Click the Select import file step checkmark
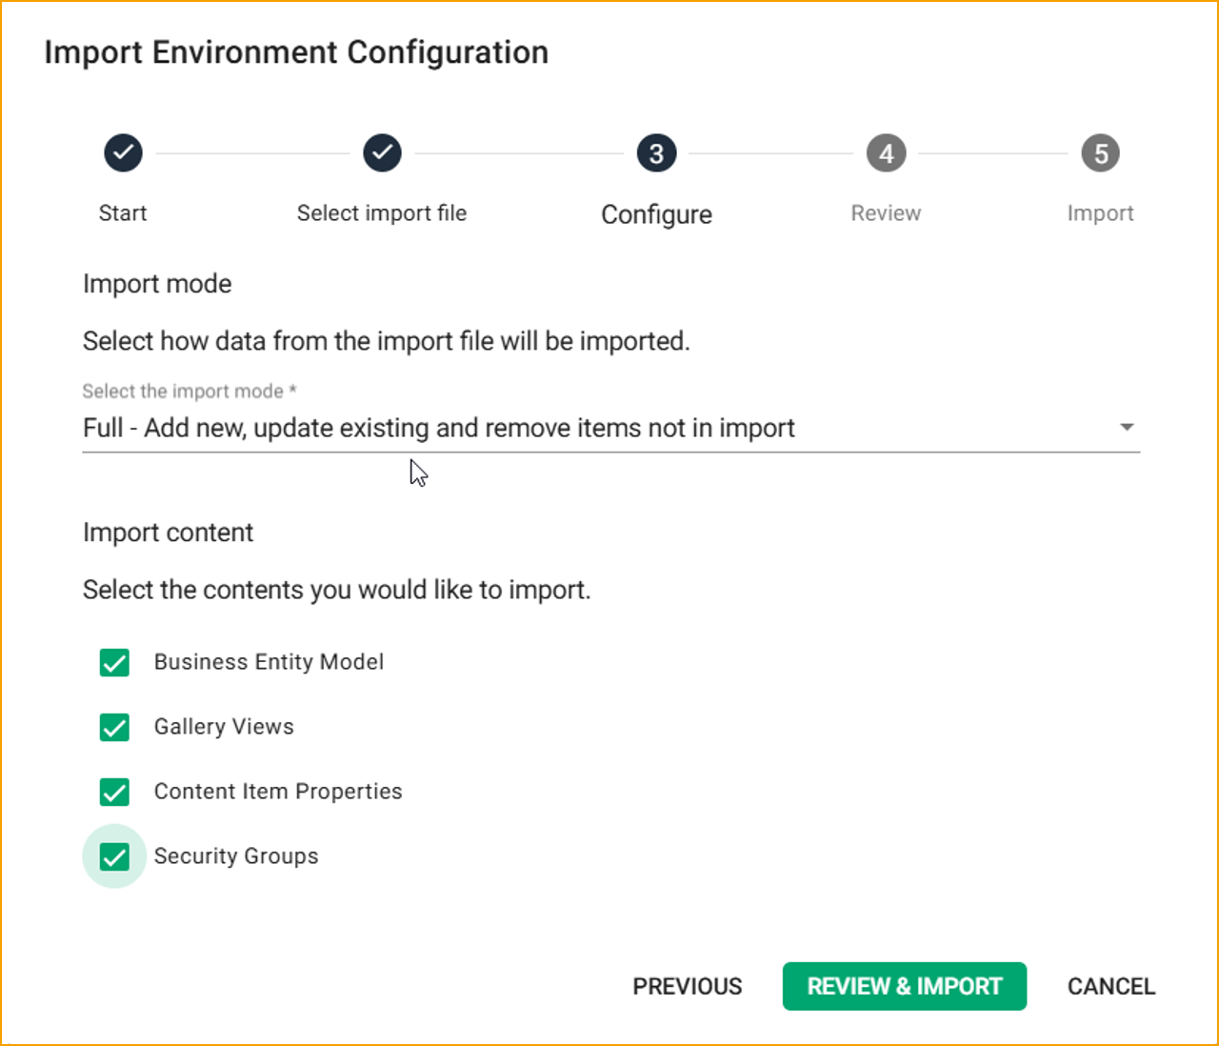This screenshot has width=1219, height=1046. tap(382, 152)
